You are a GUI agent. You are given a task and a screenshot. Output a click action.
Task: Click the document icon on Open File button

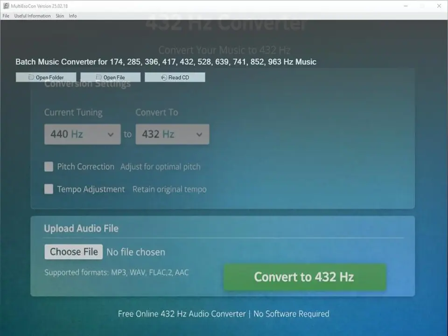(x=99, y=77)
